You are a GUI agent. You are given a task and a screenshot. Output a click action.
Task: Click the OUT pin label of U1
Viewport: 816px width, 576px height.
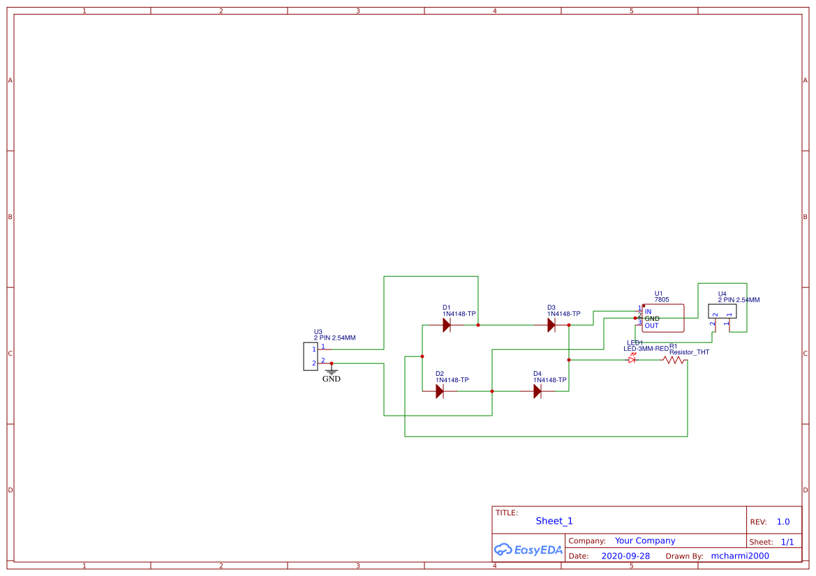click(651, 324)
